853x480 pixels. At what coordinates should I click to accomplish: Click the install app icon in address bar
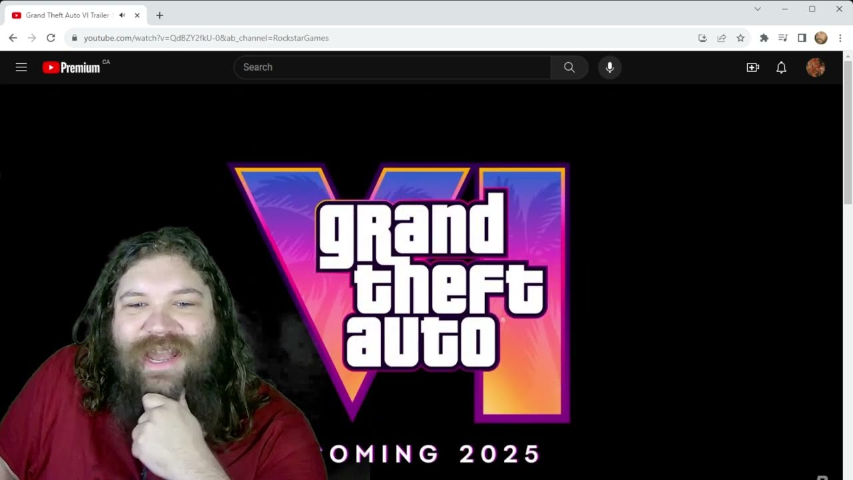coord(702,38)
